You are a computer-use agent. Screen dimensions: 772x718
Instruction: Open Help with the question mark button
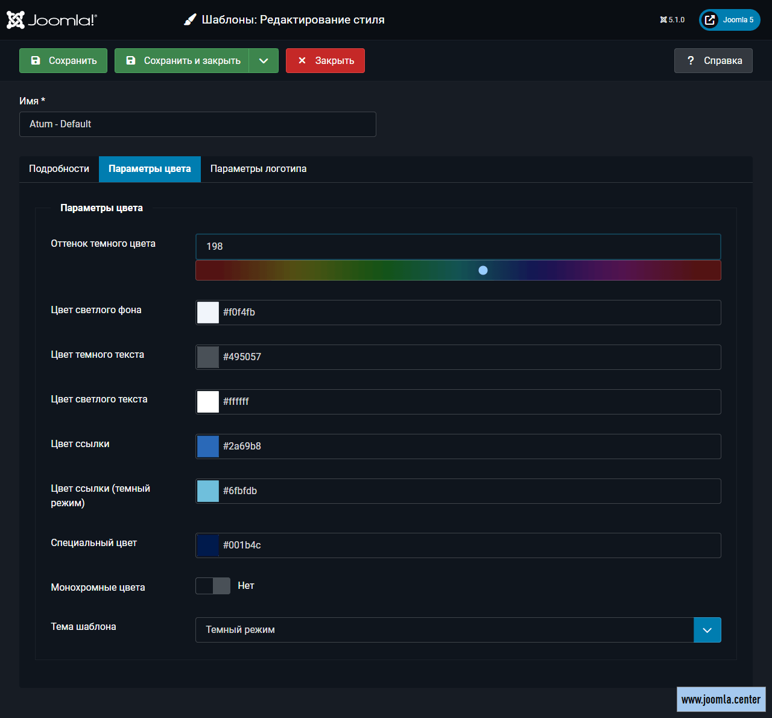(713, 61)
